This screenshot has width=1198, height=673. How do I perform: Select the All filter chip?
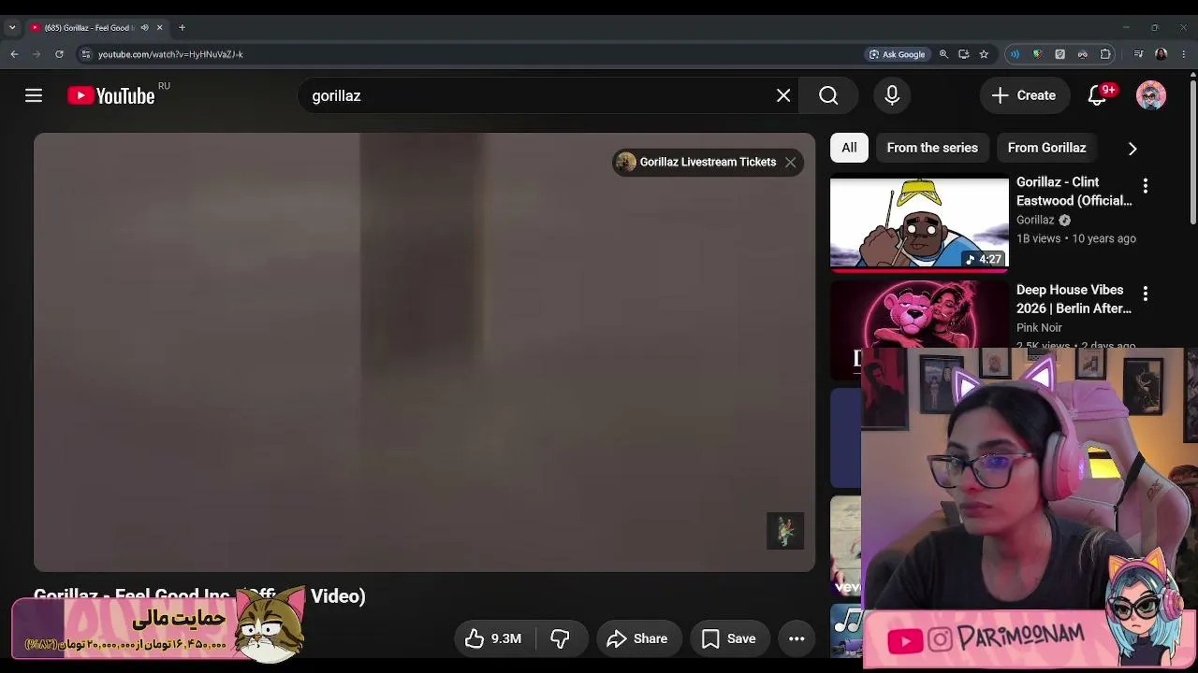tap(849, 148)
